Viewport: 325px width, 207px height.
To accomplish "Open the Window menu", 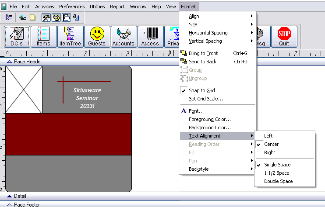I will [x=138, y=7].
